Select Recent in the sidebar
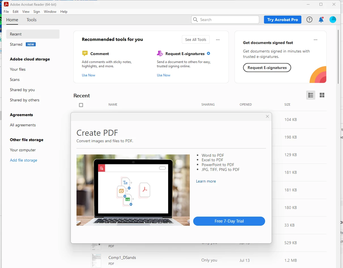 pyautogui.click(x=33, y=34)
